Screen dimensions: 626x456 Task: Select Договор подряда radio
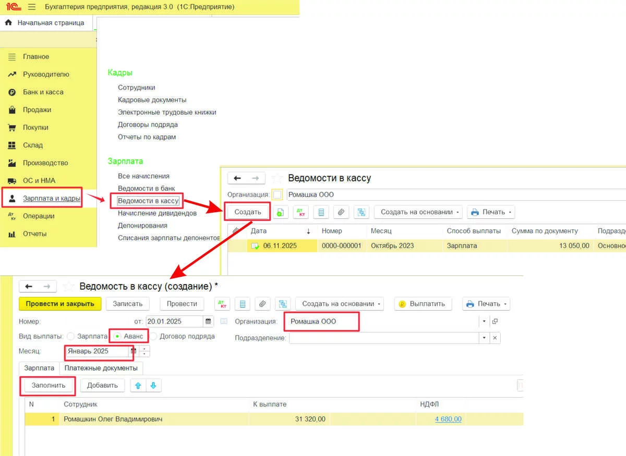pyautogui.click(x=154, y=337)
